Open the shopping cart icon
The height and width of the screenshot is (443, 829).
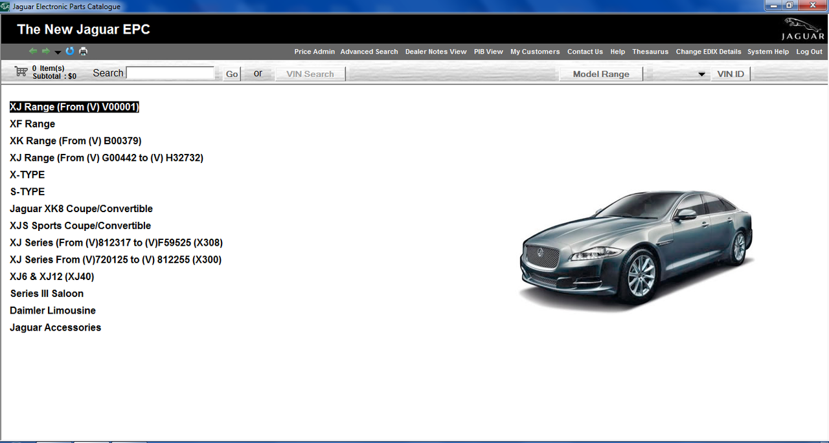coord(21,71)
